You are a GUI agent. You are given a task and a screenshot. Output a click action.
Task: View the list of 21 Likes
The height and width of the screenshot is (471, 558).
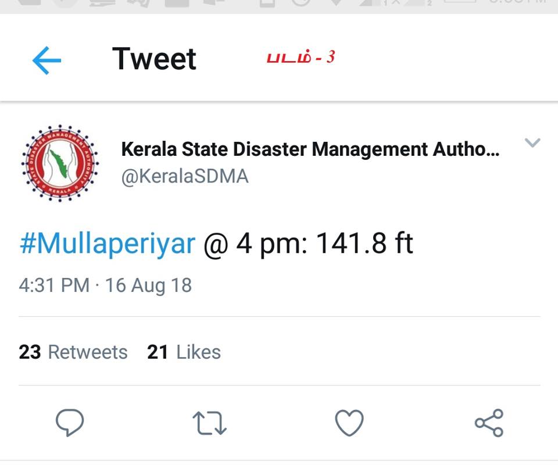[x=184, y=352]
